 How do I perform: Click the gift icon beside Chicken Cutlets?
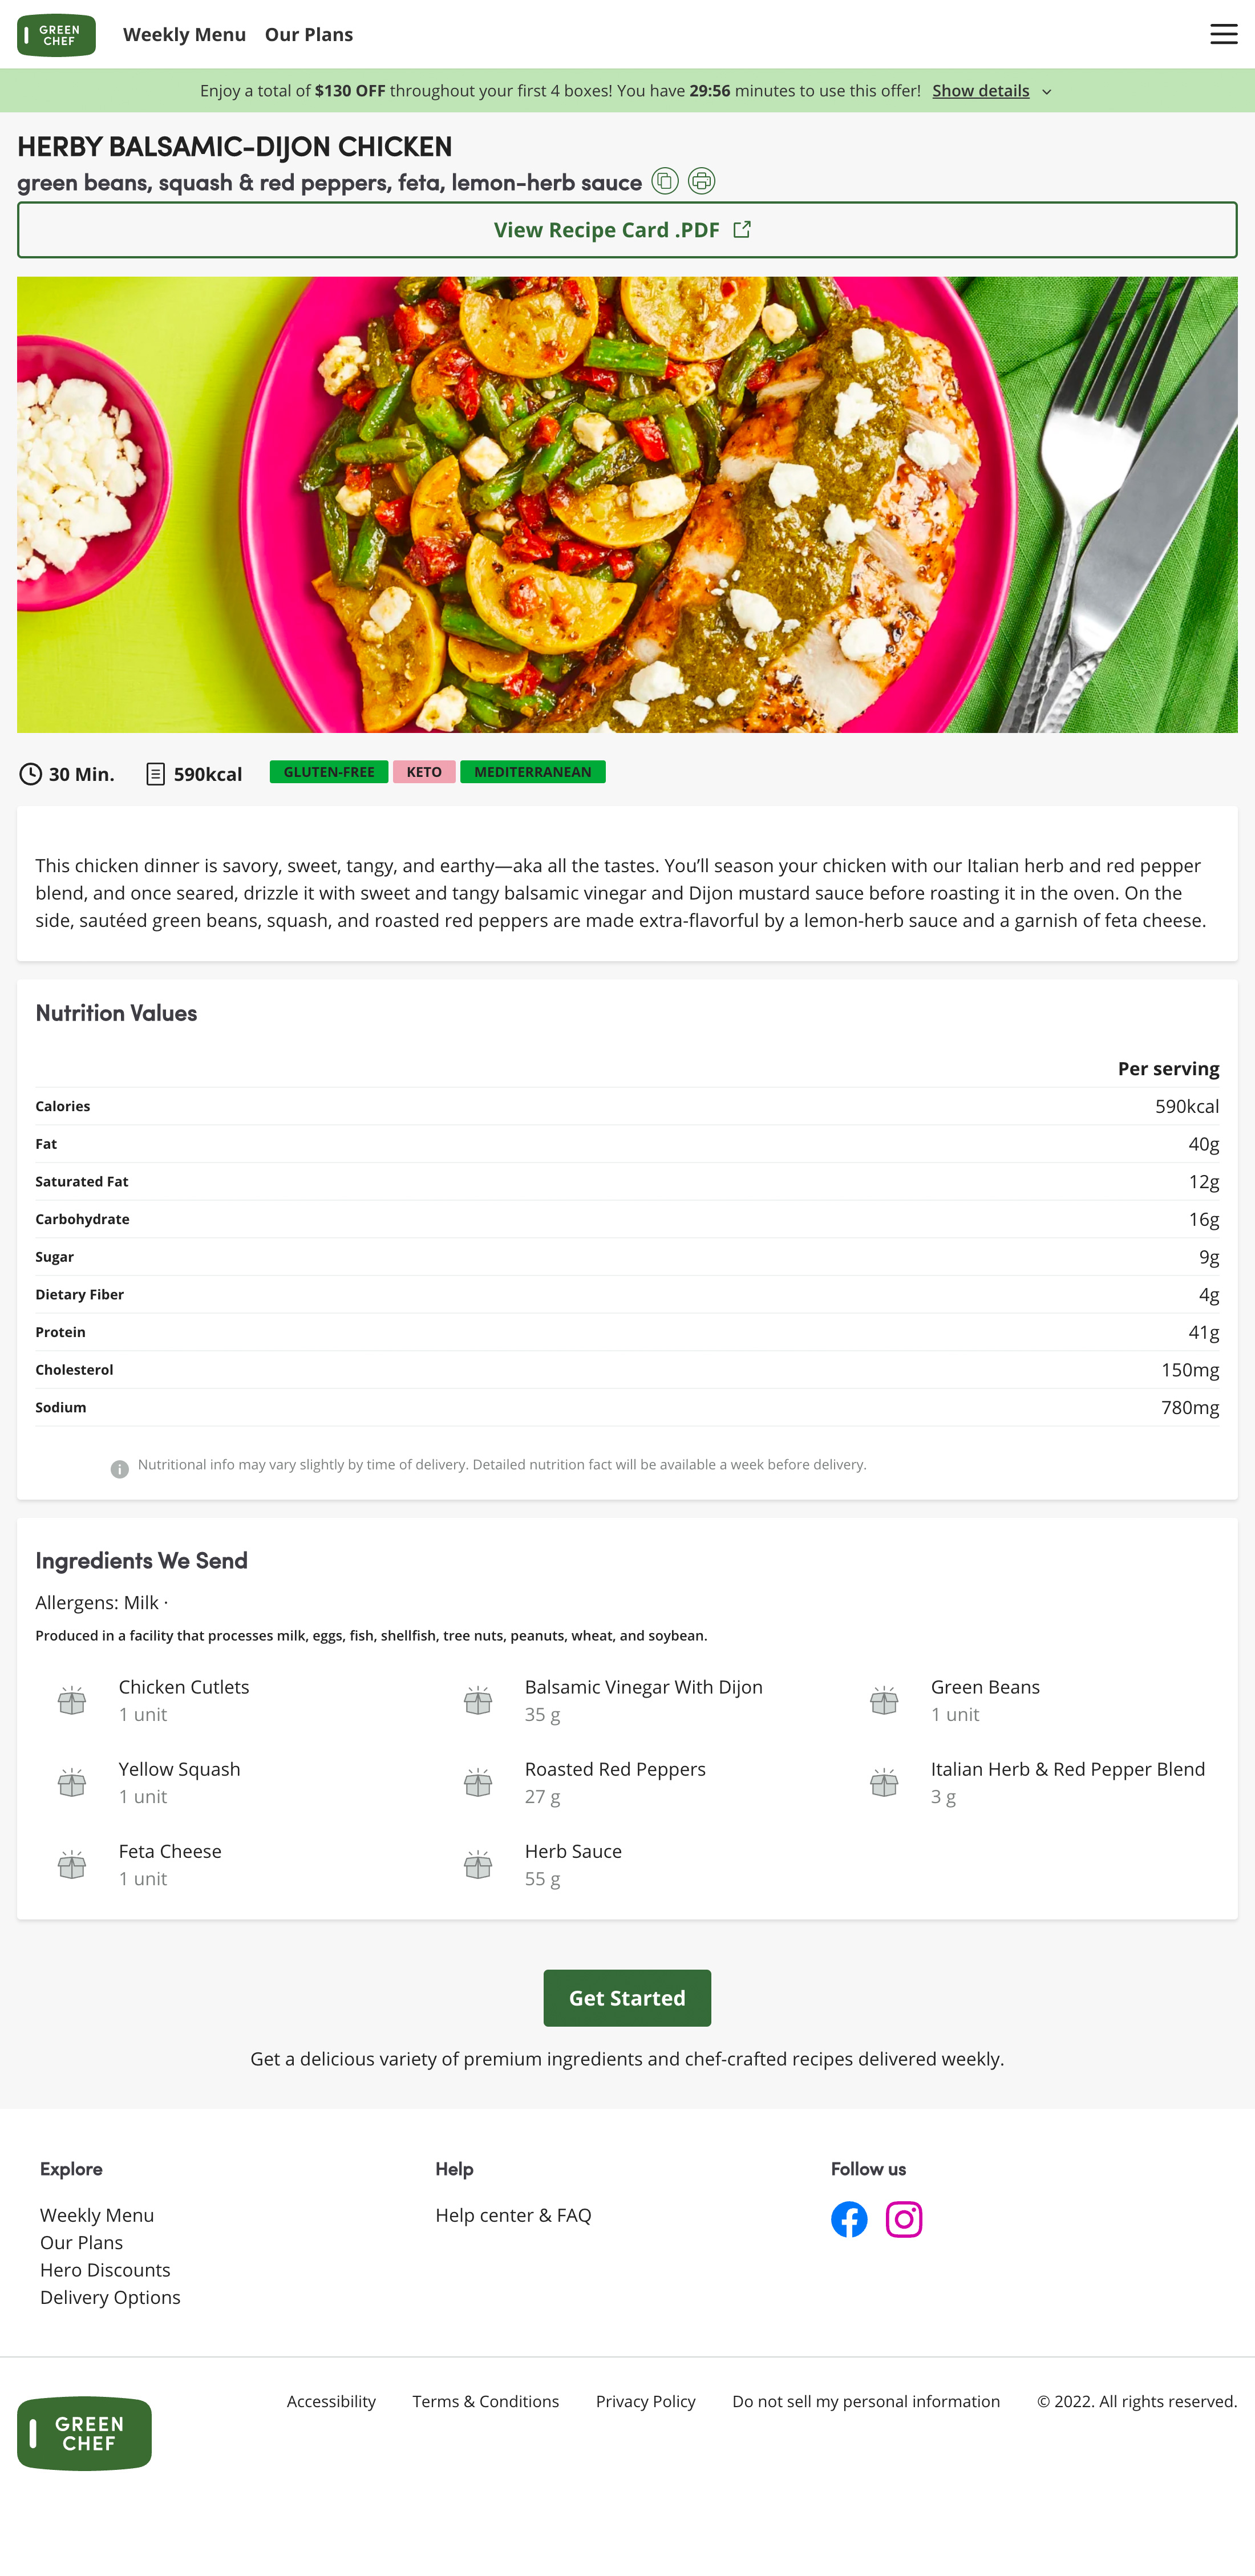point(71,1700)
